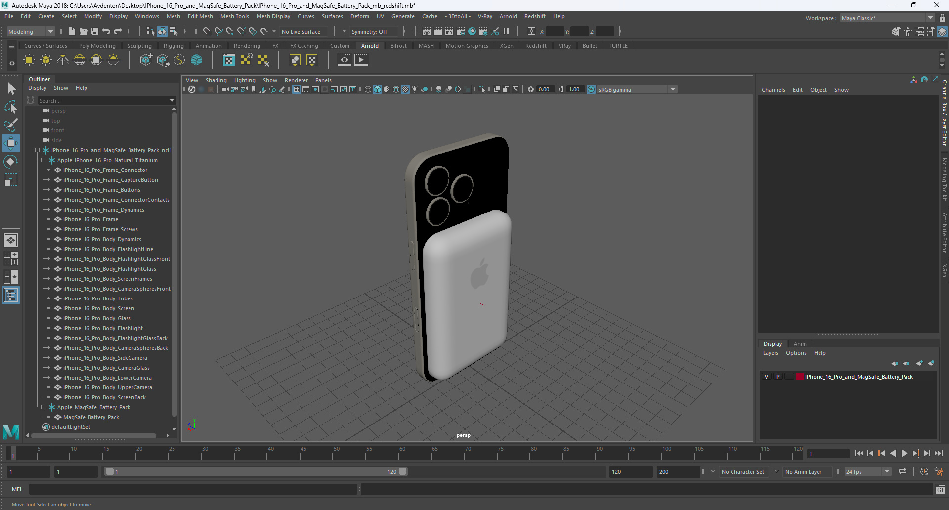Create an Arnold skydome light
Image resolution: width=949 pixels, height=510 pixels.
(80, 60)
